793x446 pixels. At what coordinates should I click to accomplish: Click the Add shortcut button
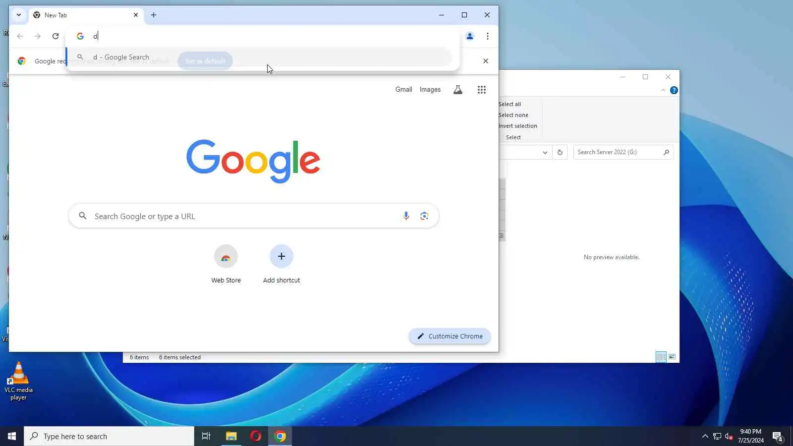click(282, 265)
